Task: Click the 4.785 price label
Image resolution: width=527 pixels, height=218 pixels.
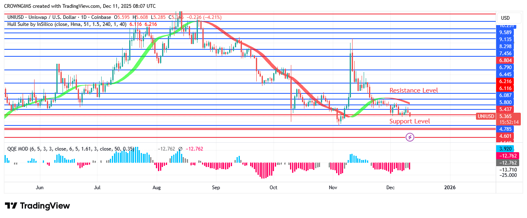Action: pos(505,129)
